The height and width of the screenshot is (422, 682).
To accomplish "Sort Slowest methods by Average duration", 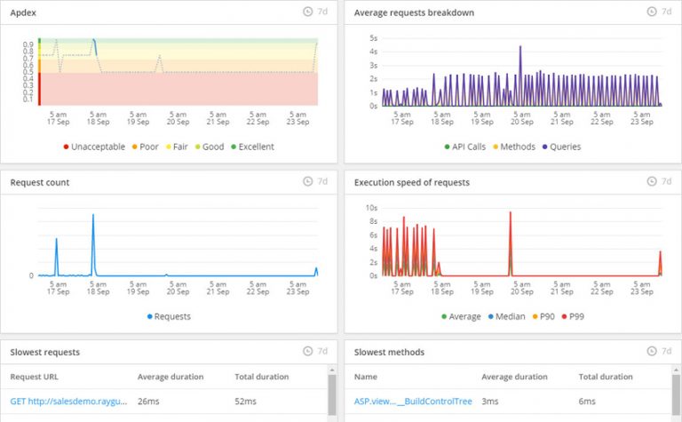I will tap(514, 377).
